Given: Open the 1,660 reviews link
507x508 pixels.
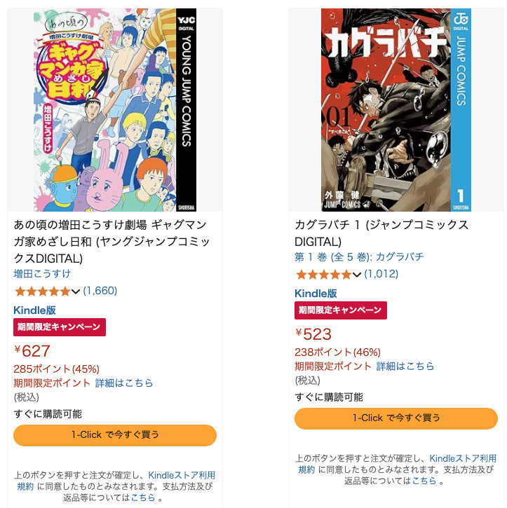Looking at the screenshot, I should tap(100, 291).
